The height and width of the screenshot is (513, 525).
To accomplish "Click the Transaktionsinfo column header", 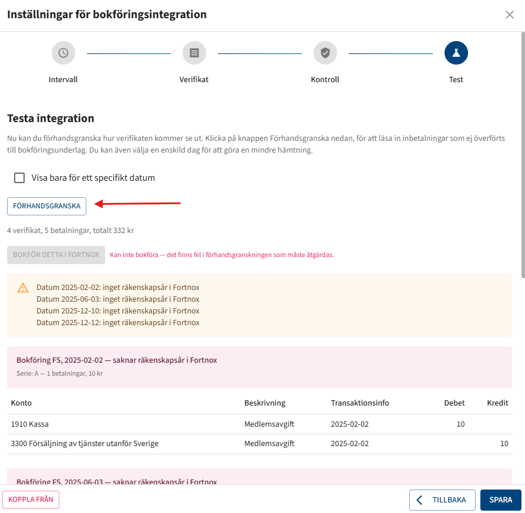I will 360,403.
